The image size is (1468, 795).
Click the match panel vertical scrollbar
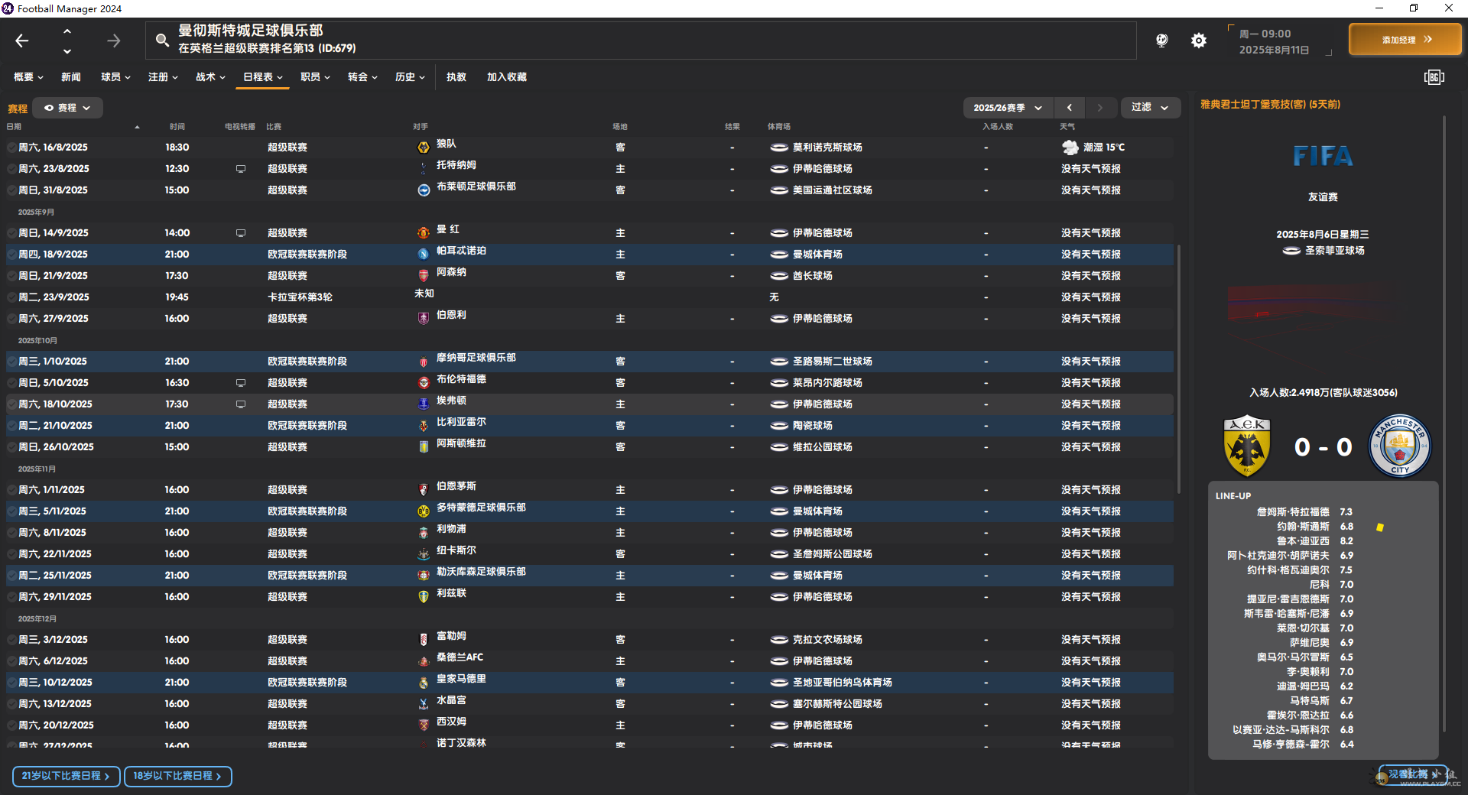pos(1444,424)
